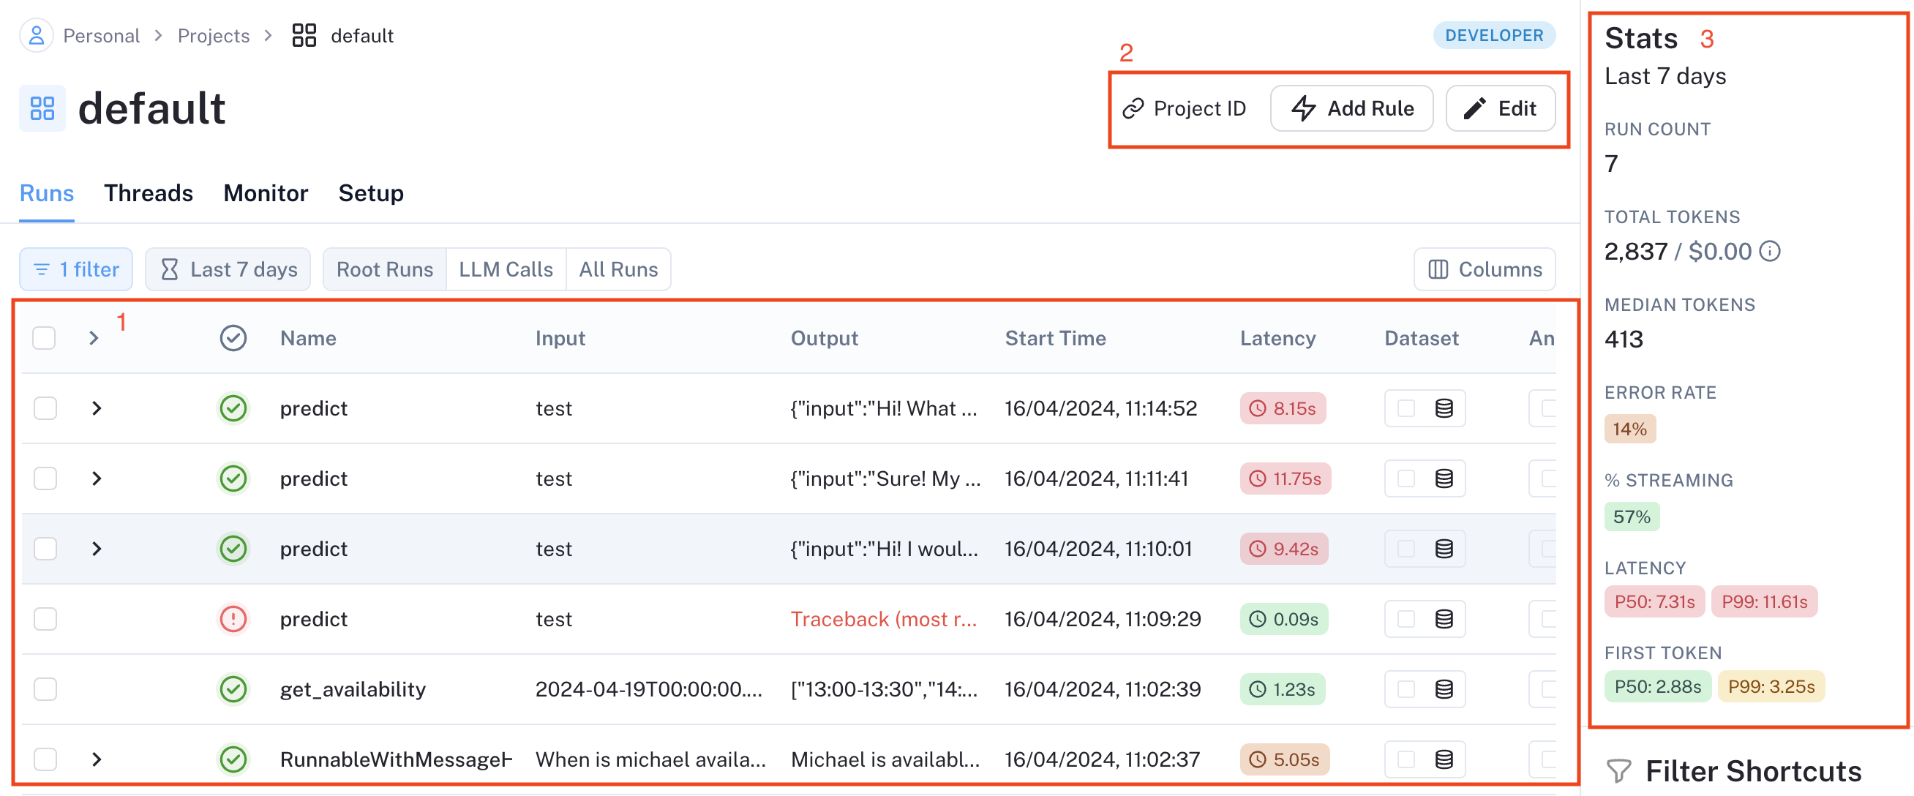1914x796 pixels.
Task: Click the P99 latency badge in Stats
Action: (1764, 601)
